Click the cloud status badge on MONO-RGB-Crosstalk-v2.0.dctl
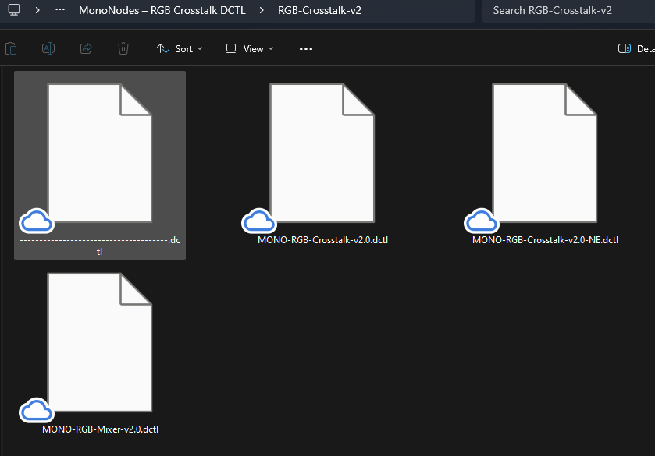The width and height of the screenshot is (655, 456). point(258,222)
